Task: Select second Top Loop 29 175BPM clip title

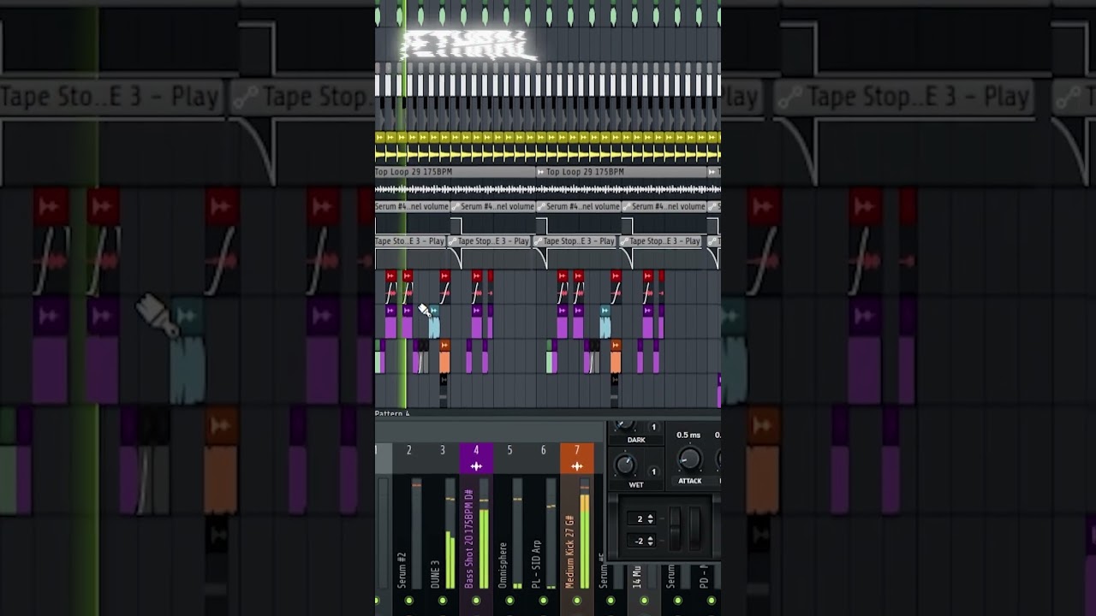Action: pos(585,172)
